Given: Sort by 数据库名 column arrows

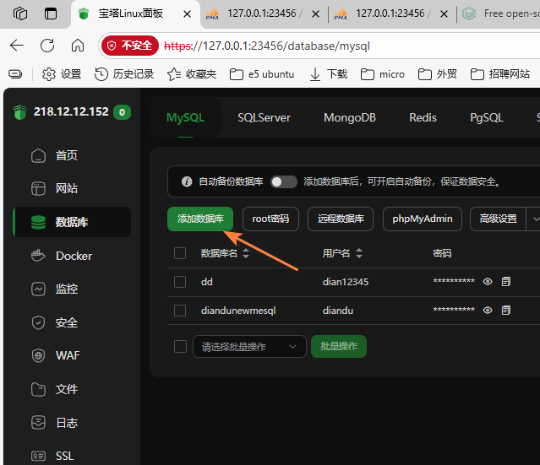Looking at the screenshot, I should click(x=246, y=253).
